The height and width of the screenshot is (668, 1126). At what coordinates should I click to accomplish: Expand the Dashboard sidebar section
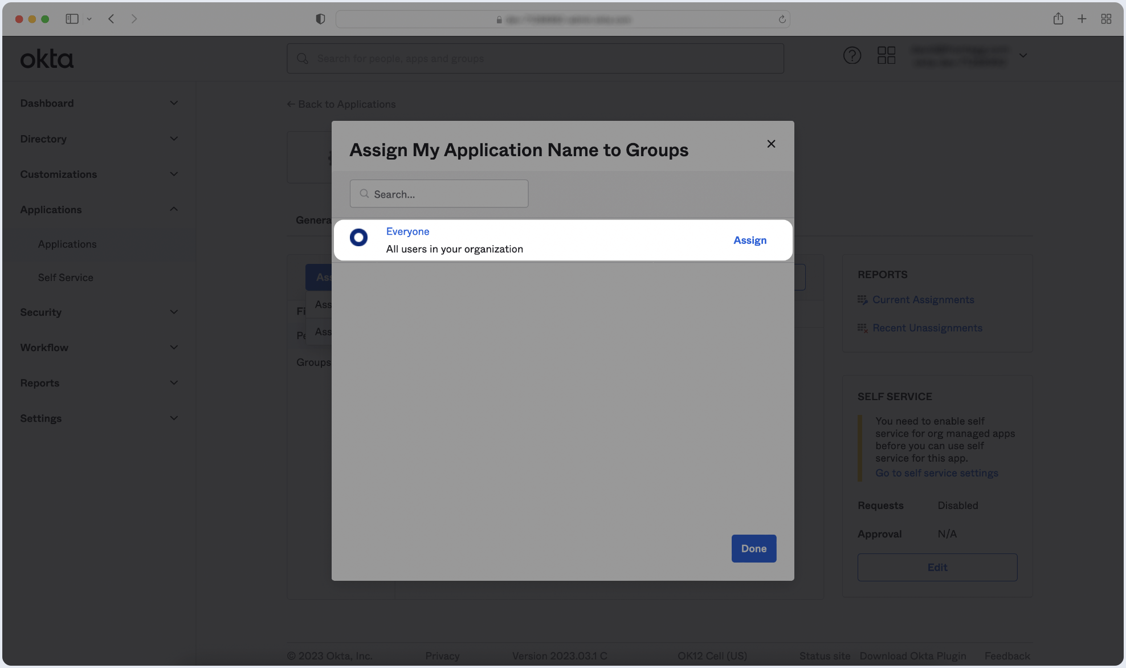(174, 103)
